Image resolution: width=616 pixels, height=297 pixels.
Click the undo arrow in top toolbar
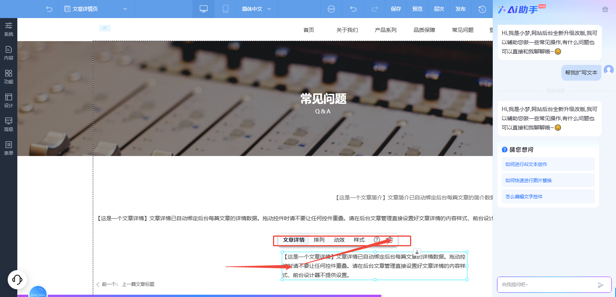[x=353, y=9]
